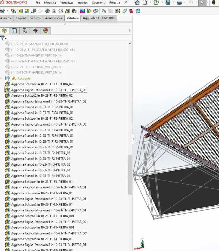219x251 pixels.
Task: Click the Curvature rainbow display icon
Action: 82,11
